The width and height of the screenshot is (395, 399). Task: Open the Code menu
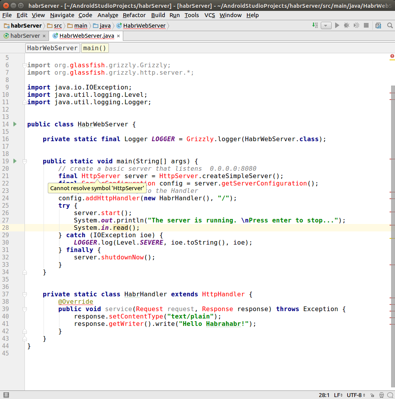point(85,15)
